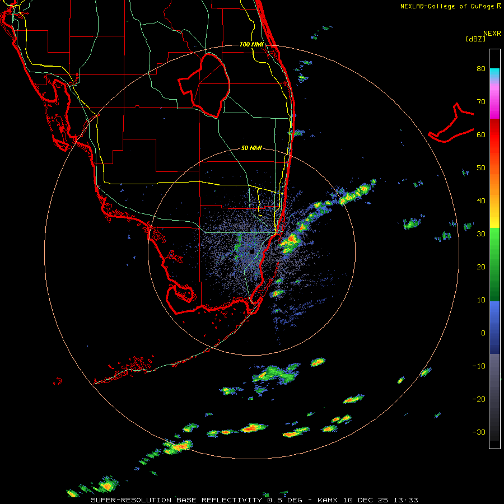Screen dimensions: 504x504
Task: Click the 40 value on the dBZ scale
Action: pos(481,201)
